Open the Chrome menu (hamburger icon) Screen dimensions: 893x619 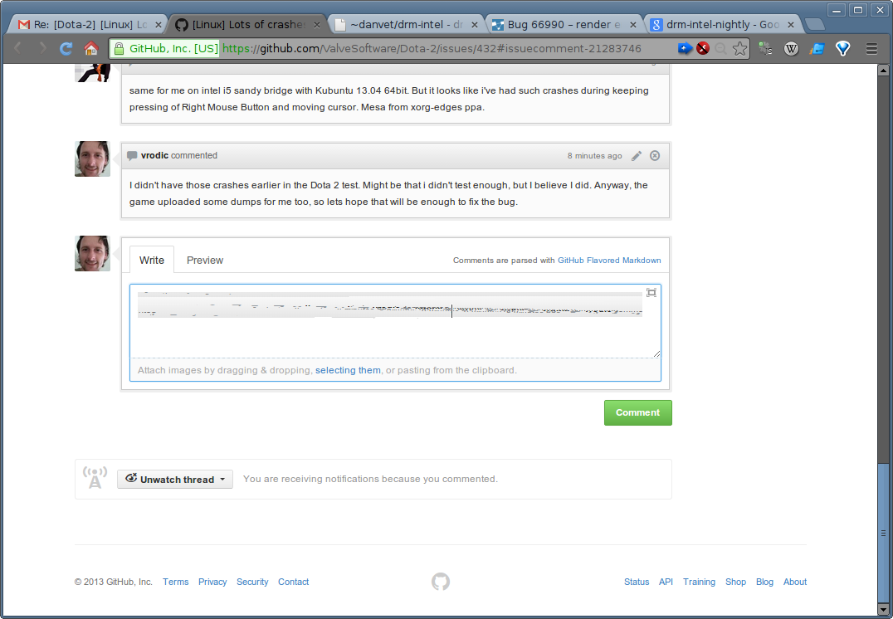click(x=871, y=49)
